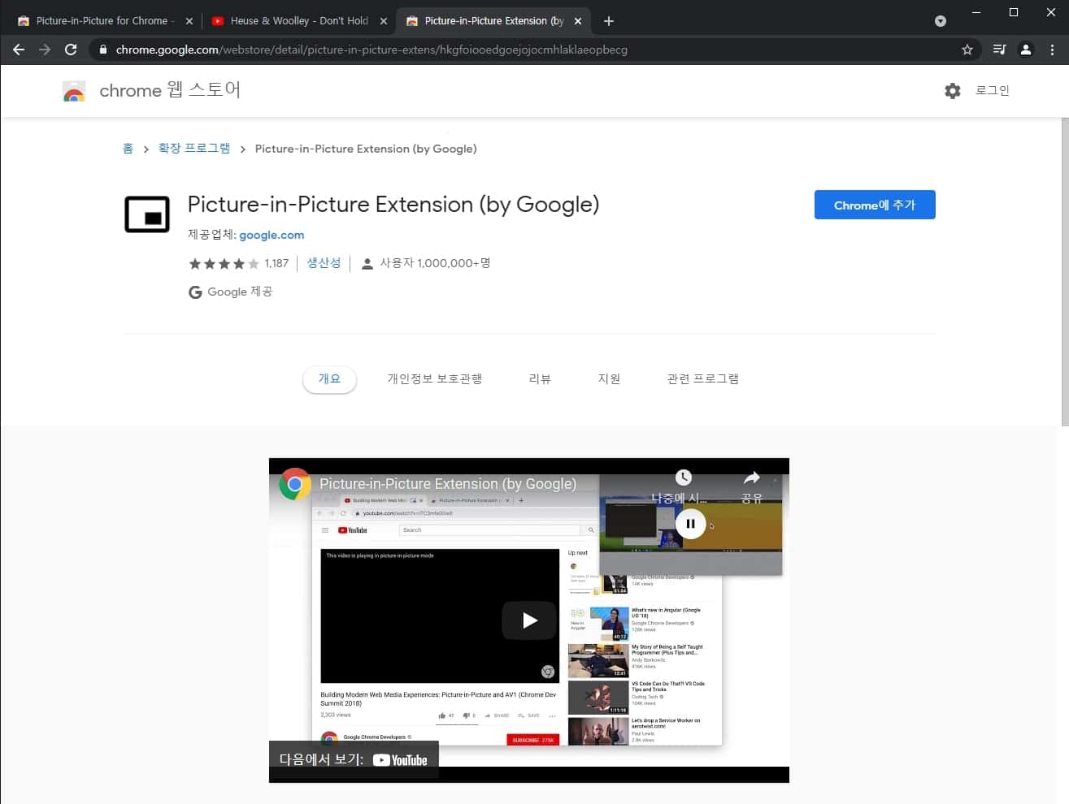This screenshot has height=804, width=1069.
Task: Open the tab search dropdown arrow
Action: point(940,21)
